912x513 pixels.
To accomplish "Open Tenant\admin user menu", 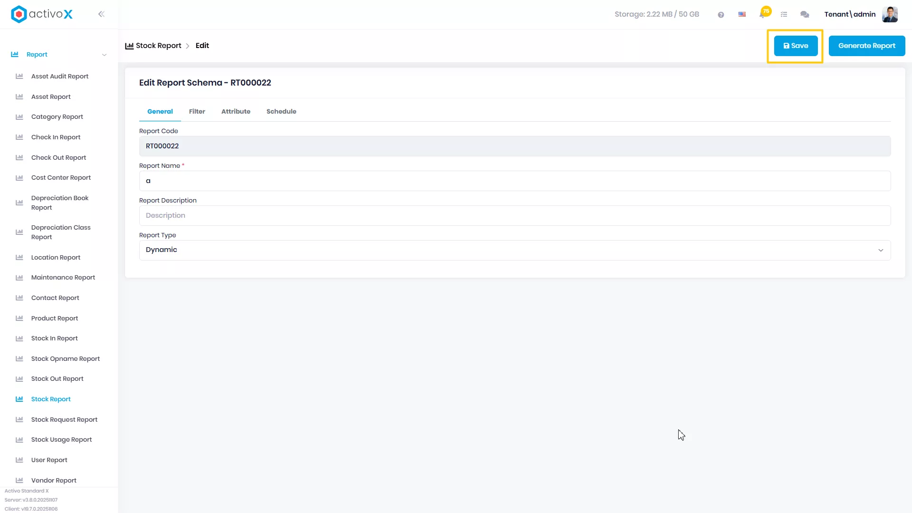I will (x=850, y=14).
